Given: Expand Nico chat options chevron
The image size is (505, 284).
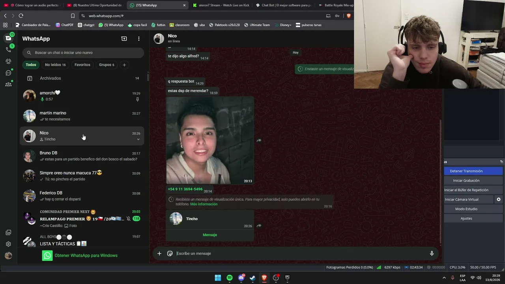Looking at the screenshot, I should pos(138,139).
